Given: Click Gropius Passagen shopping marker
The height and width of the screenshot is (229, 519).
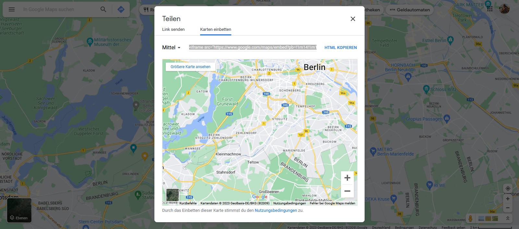Looking at the screenshot, I should pyautogui.click(x=447, y=118).
